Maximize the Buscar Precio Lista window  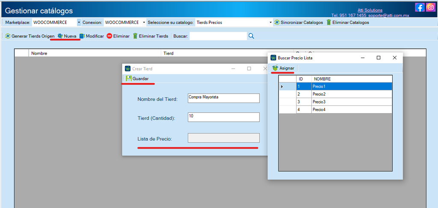coord(379,58)
